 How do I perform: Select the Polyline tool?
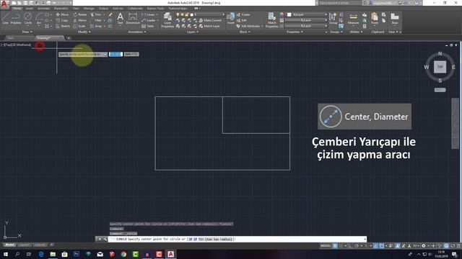point(16,18)
